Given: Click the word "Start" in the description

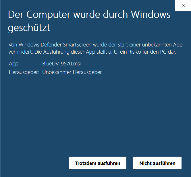Looking at the screenshot, I should (123, 45).
